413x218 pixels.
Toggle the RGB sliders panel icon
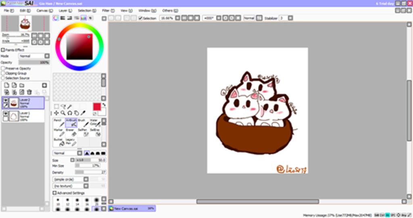pos(63,18)
